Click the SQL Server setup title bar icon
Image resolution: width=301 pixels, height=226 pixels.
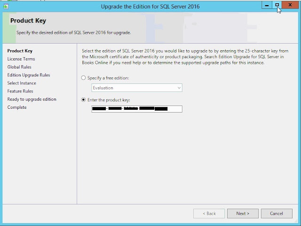[x=6, y=7]
